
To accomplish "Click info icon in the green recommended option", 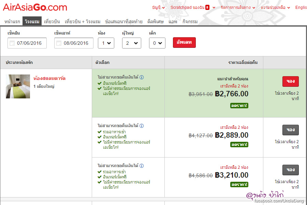I will click(x=142, y=78).
